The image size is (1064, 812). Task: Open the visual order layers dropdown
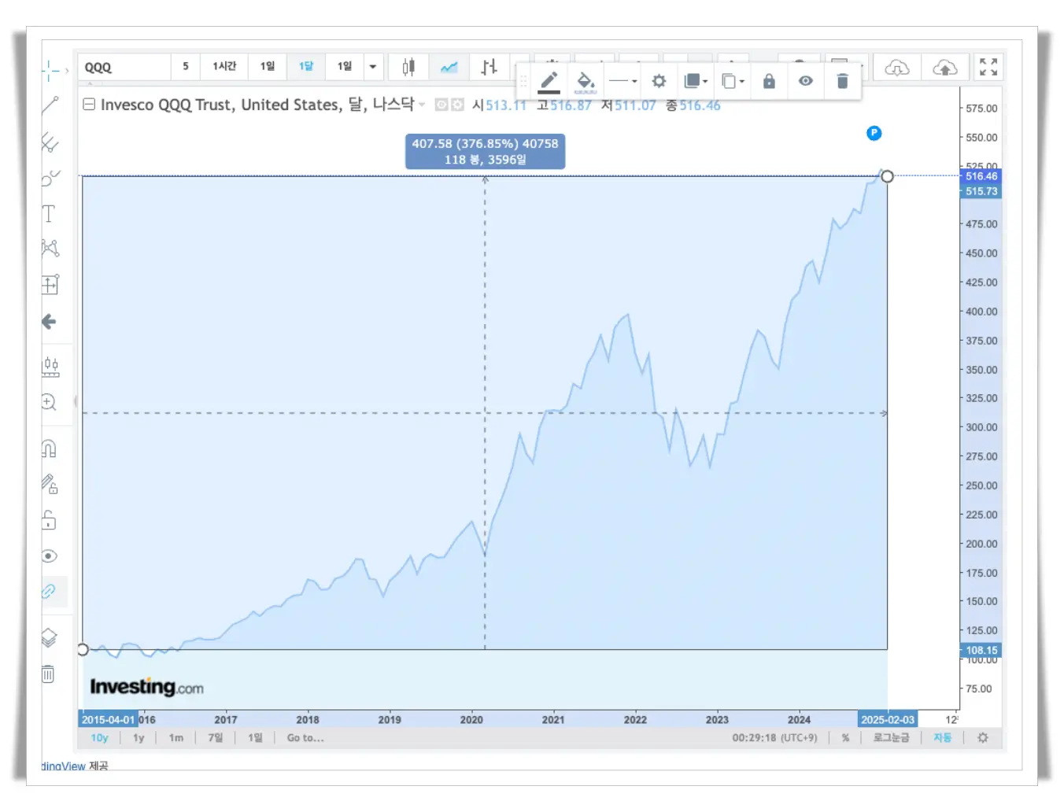click(x=696, y=81)
